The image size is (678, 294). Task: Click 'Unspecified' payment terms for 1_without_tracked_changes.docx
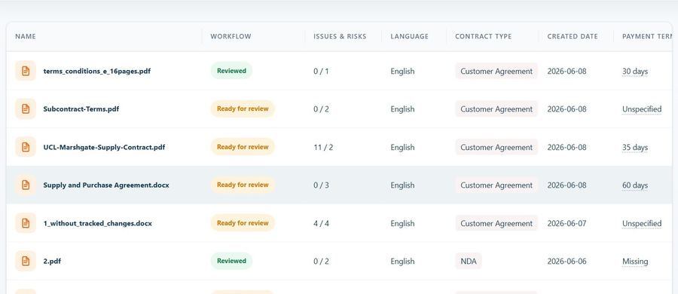[642, 223]
